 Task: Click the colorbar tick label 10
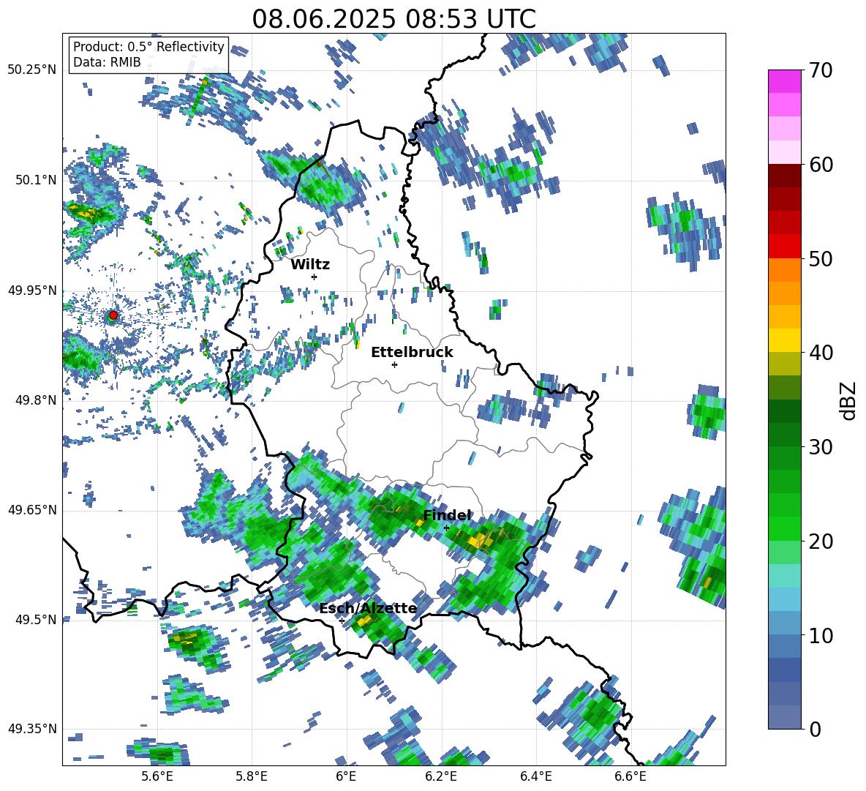tap(821, 635)
